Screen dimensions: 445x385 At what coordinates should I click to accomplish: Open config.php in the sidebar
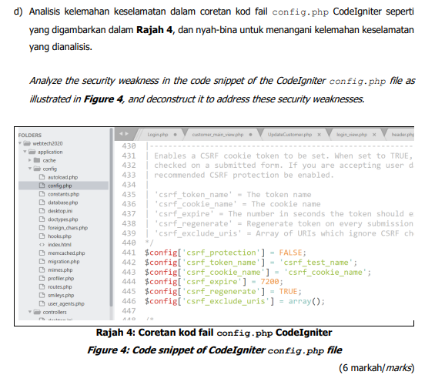[59, 186]
